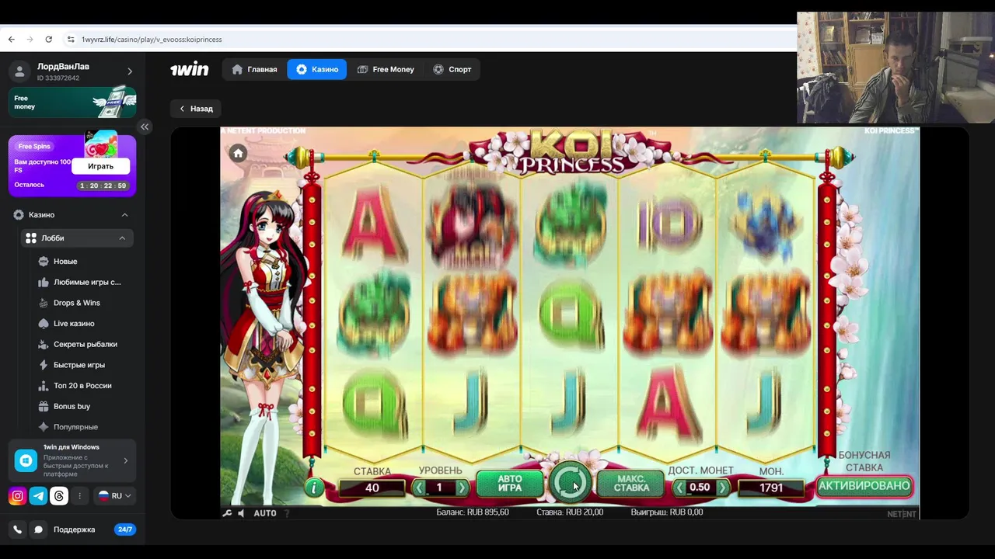This screenshot has height=559, width=995.
Task: Open the chat support bubble icon
Action: [x=38, y=529]
